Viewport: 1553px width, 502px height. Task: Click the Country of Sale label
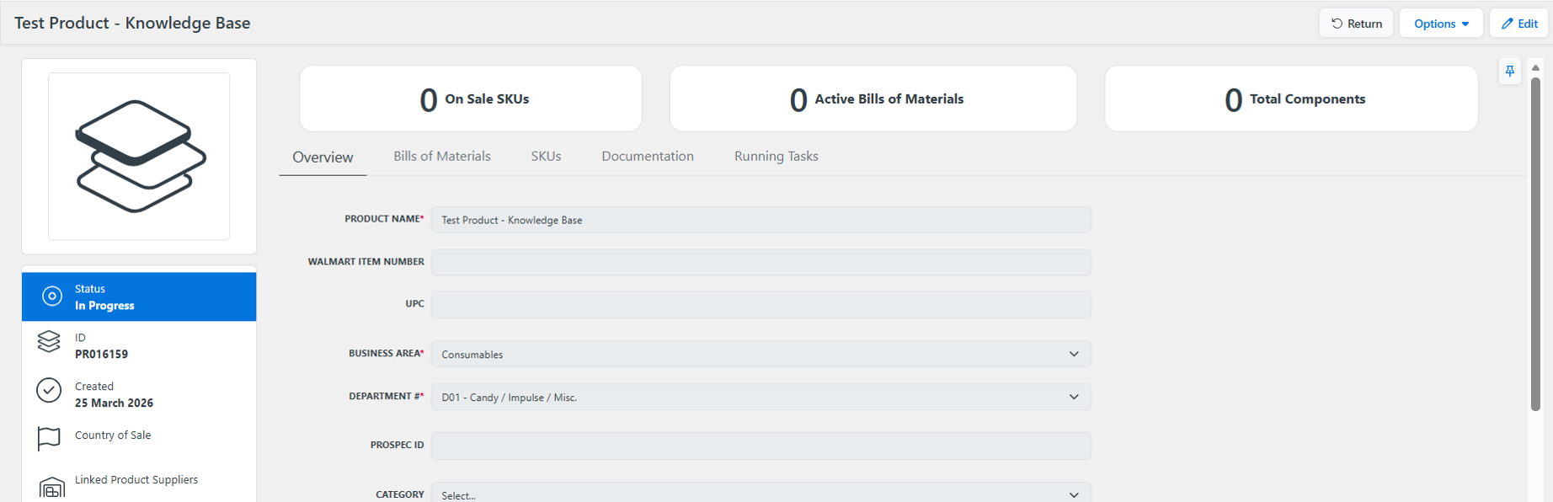click(x=113, y=435)
